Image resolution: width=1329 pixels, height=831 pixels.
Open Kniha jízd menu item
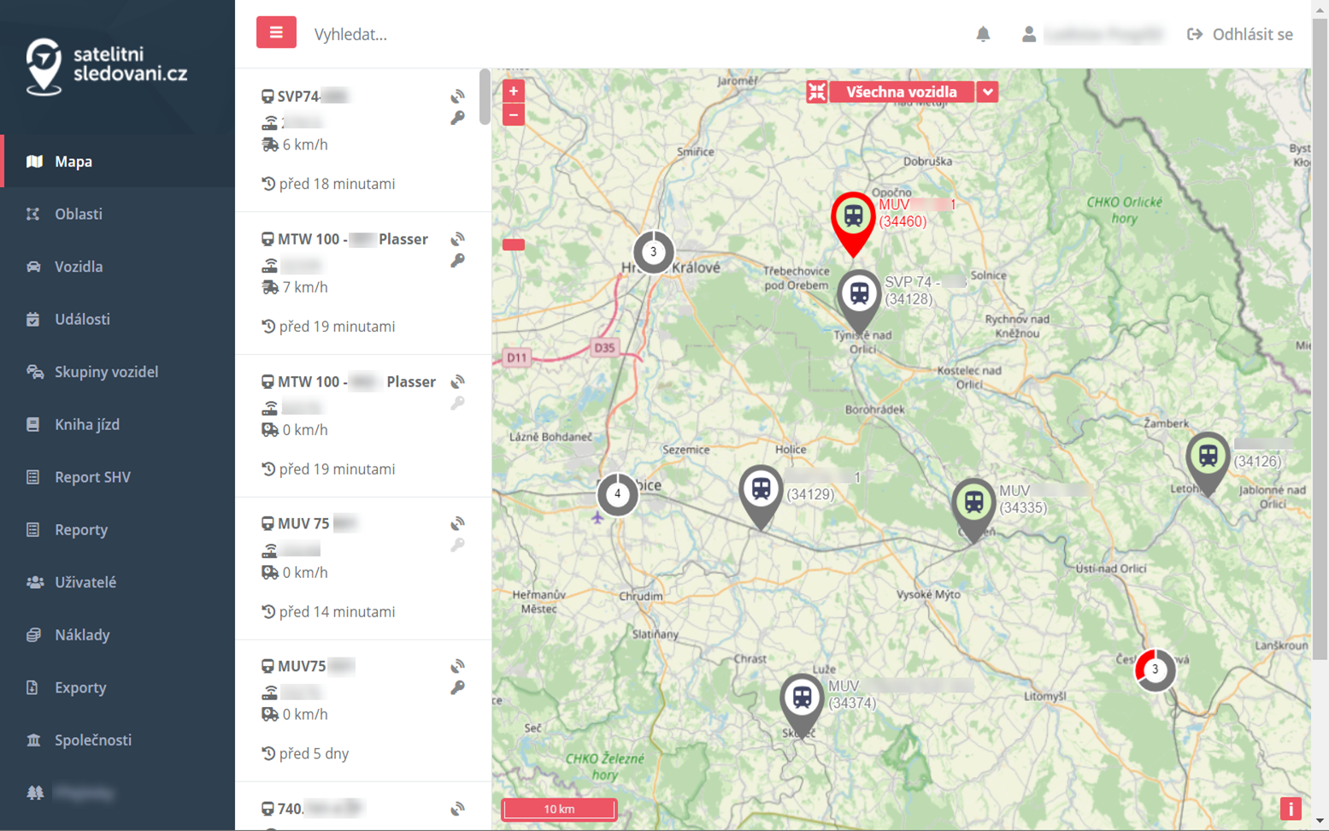tap(118, 424)
